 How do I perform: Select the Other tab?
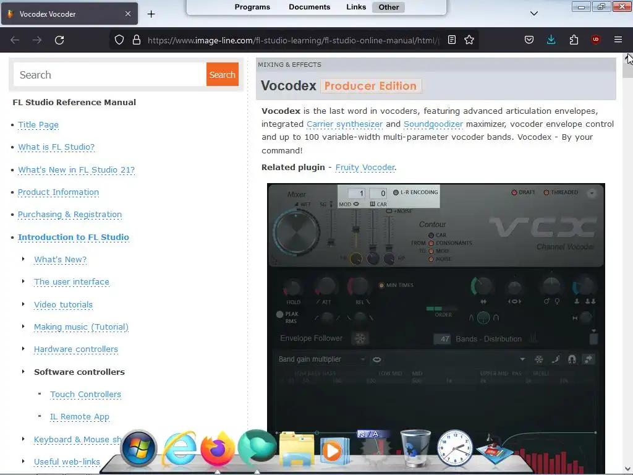point(389,7)
